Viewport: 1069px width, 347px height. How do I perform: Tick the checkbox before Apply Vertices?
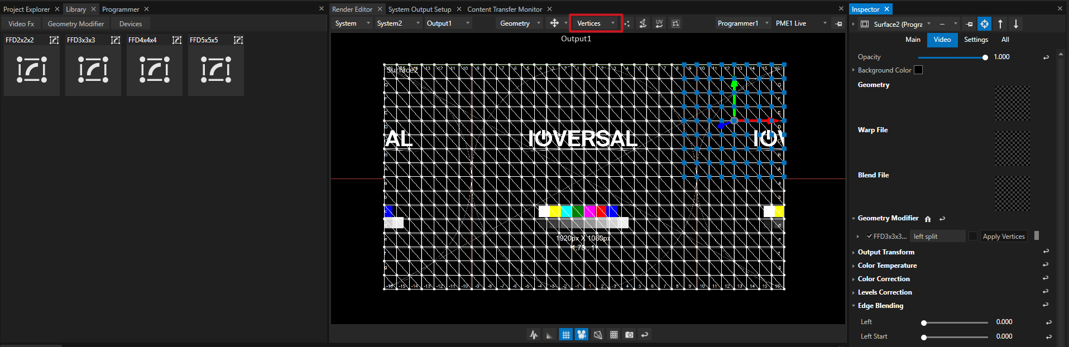click(x=973, y=236)
